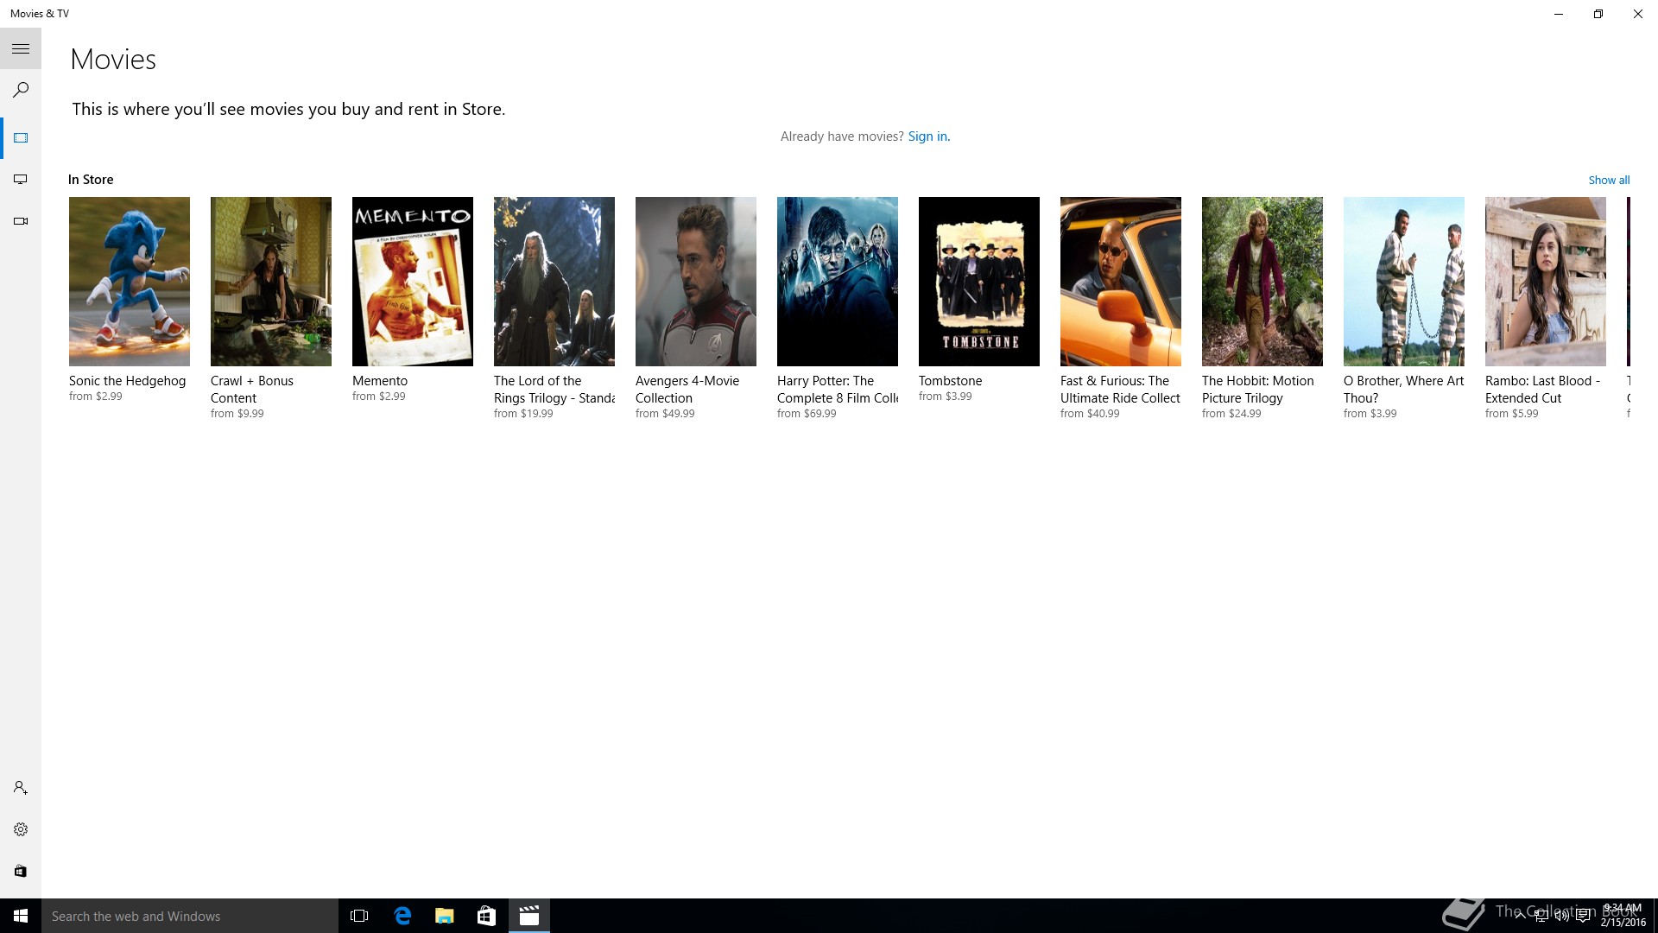This screenshot has height=933, width=1658.
Task: Click the O Brother, Where Art Thou? title
Action: tap(1404, 390)
